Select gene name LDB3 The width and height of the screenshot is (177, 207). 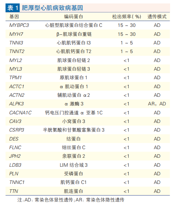click(x=15, y=165)
